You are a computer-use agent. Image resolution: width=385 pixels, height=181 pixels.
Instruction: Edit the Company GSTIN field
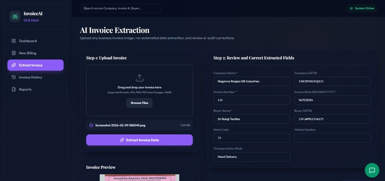click(x=332, y=81)
